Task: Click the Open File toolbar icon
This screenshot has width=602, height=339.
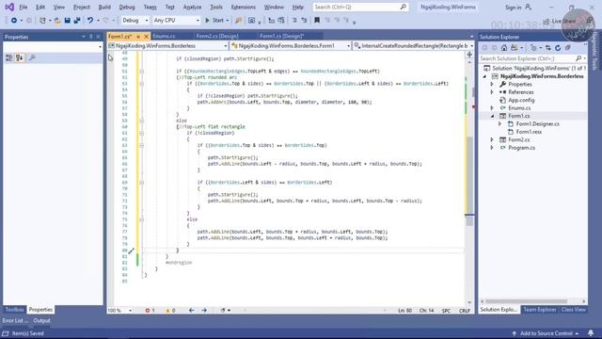Action: tap(57, 21)
